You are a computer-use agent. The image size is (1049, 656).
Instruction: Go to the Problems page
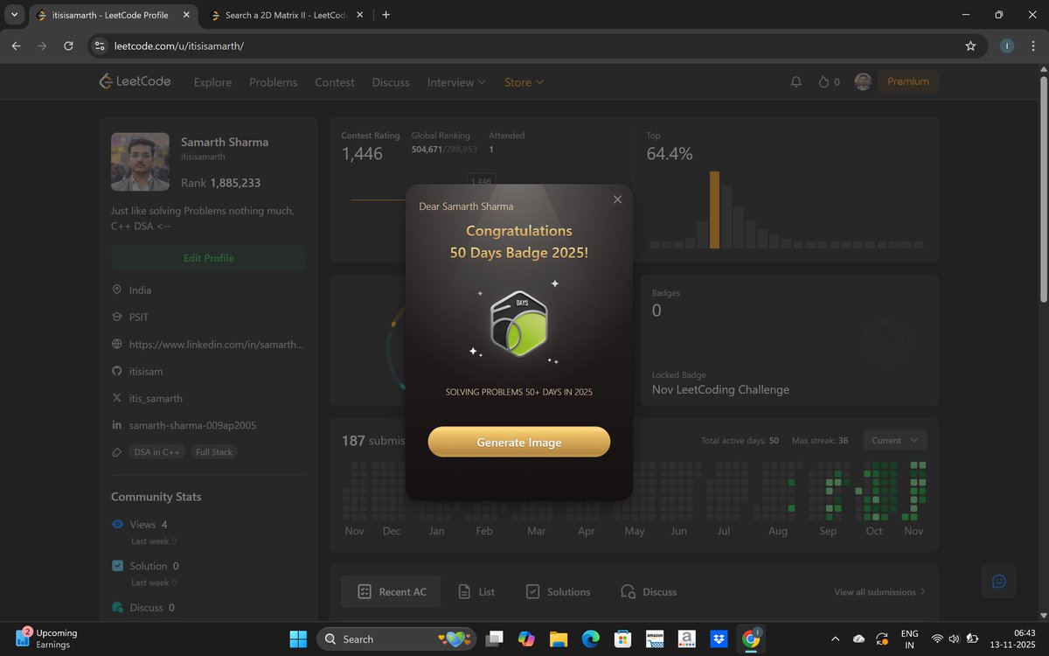pyautogui.click(x=273, y=82)
